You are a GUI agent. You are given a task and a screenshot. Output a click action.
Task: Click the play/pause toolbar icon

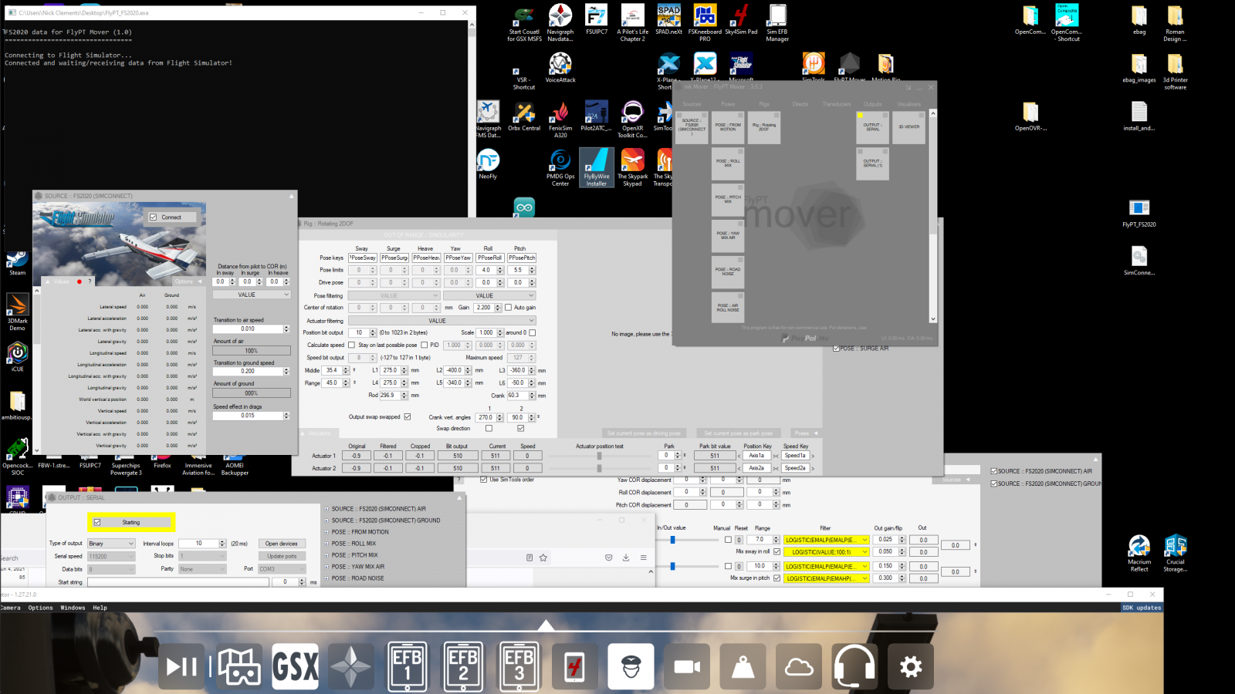[182, 666]
